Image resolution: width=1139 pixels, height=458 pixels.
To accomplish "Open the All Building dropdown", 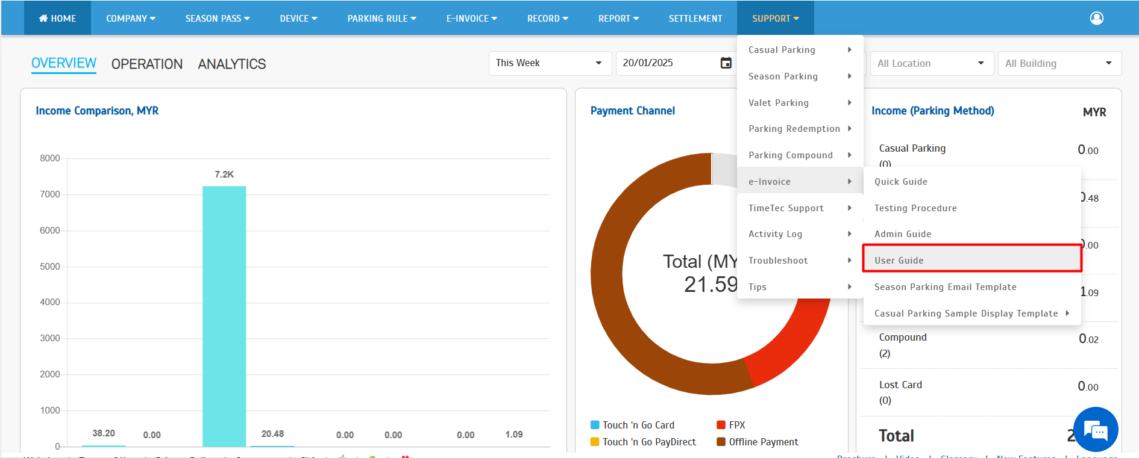I will (1058, 63).
